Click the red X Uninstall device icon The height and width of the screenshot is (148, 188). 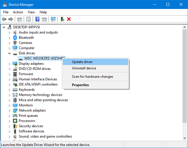point(69,19)
